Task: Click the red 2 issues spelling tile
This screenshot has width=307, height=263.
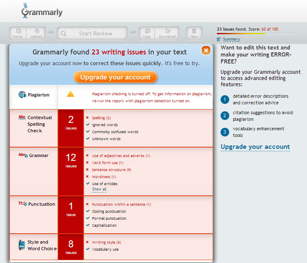Action: tap(71, 128)
